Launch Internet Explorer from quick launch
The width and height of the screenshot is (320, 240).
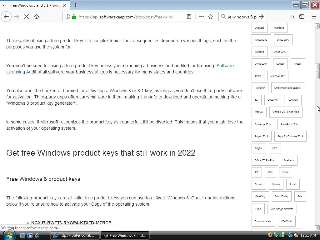click(x=37, y=236)
